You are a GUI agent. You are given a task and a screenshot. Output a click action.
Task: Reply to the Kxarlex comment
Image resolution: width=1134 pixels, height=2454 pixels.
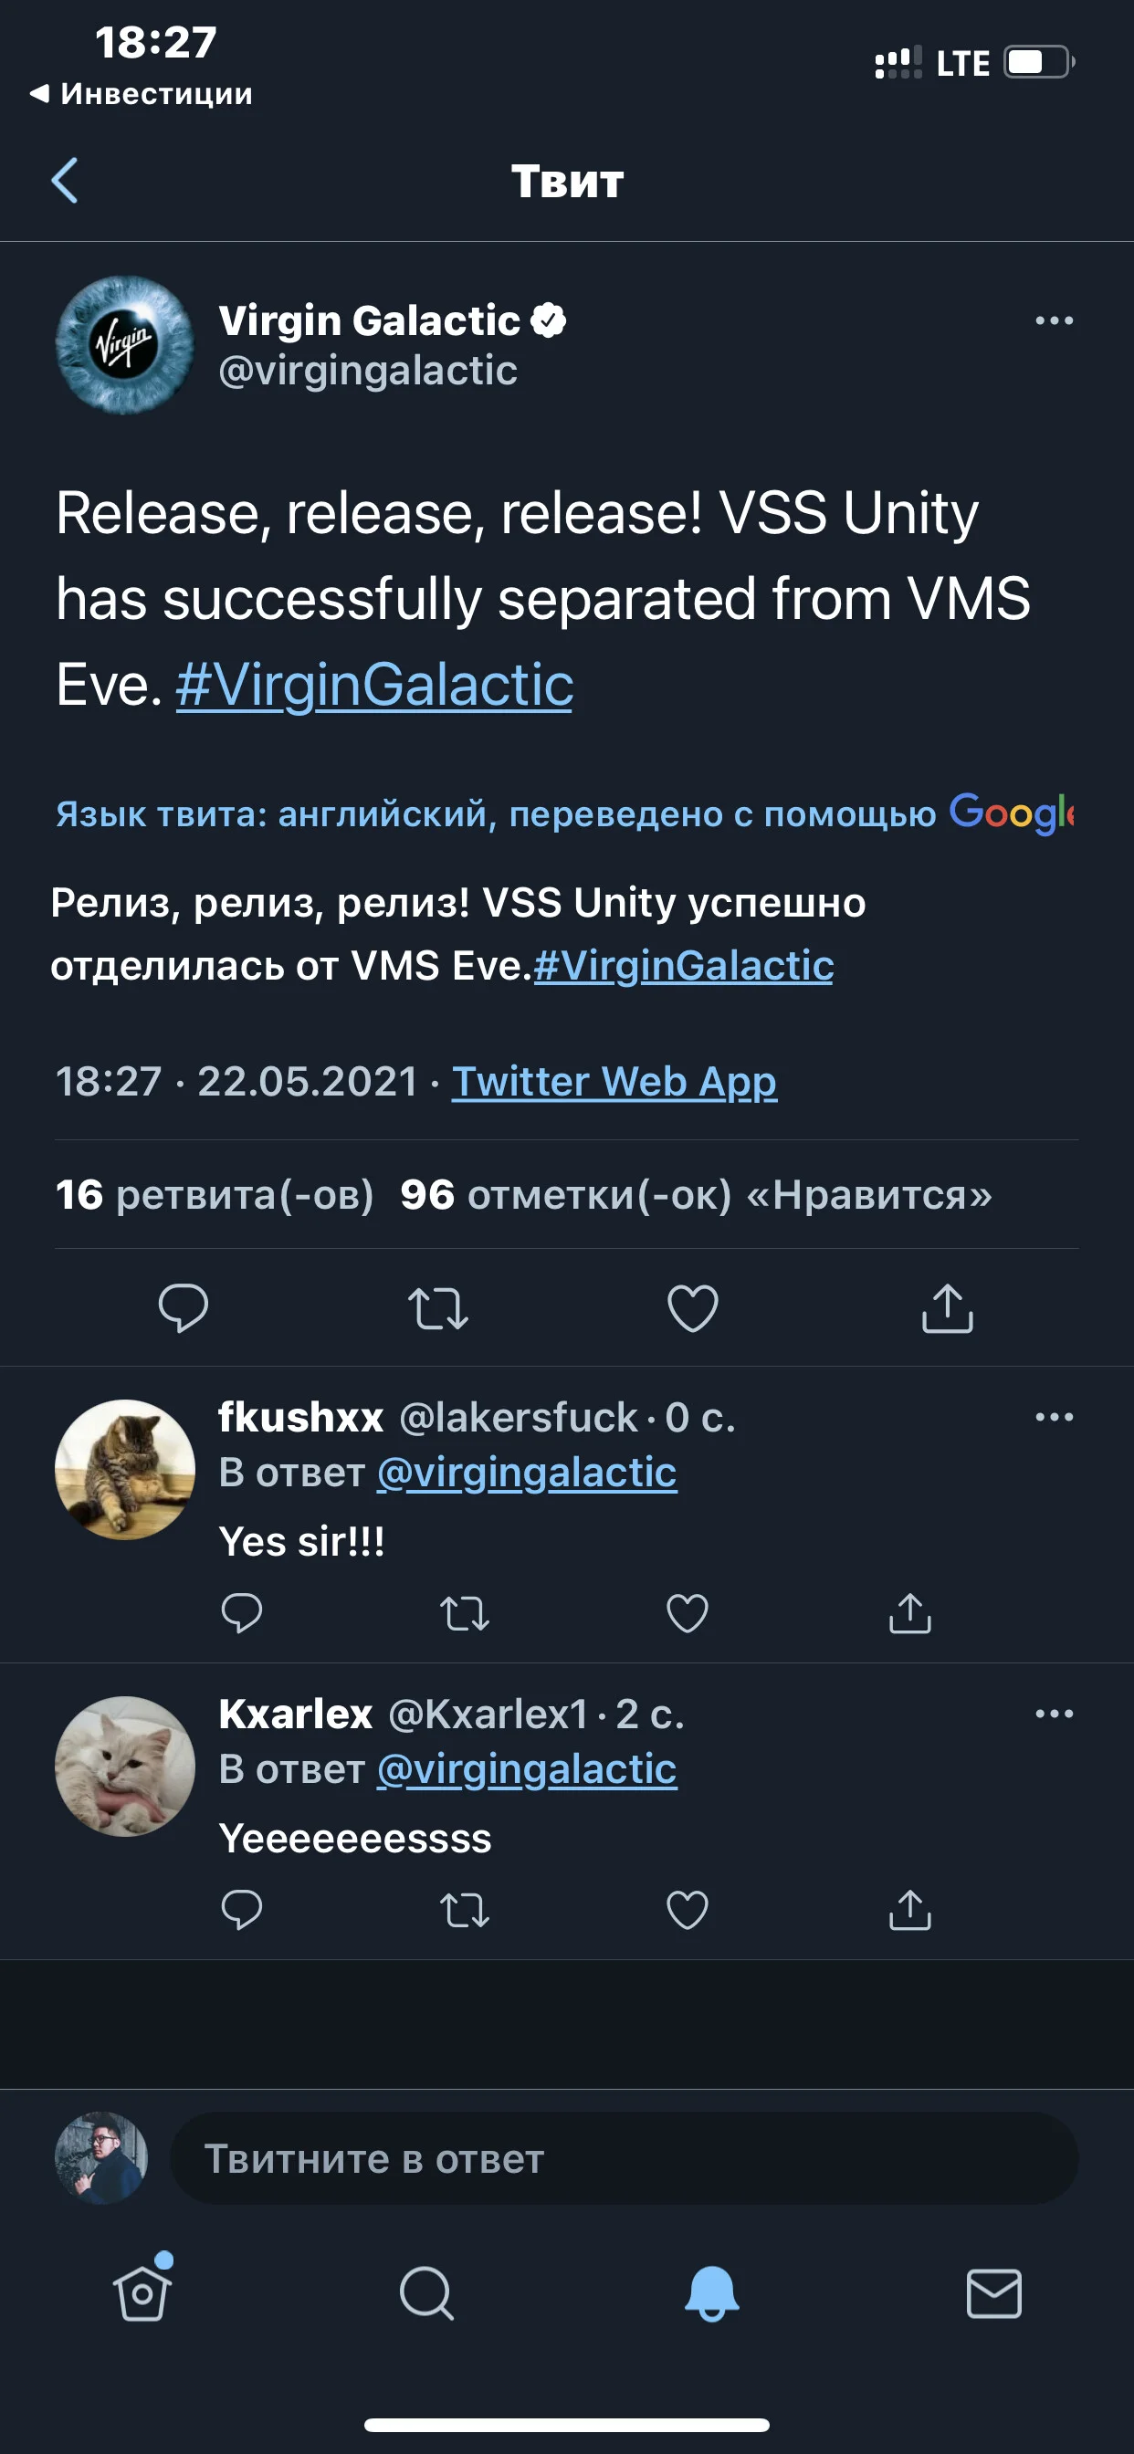click(242, 1909)
